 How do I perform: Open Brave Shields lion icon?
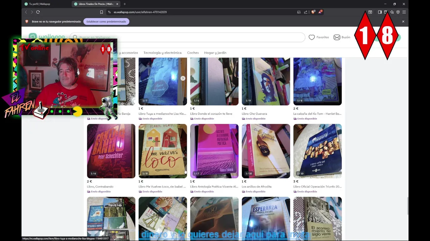(x=313, y=12)
